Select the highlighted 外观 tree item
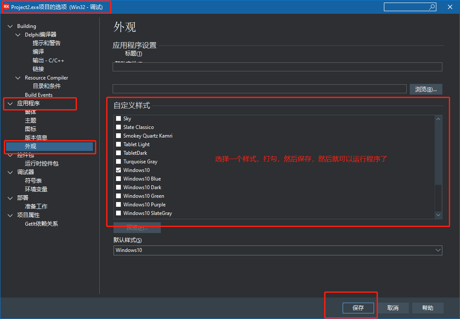Image resolution: width=460 pixels, height=319 pixels. point(49,146)
